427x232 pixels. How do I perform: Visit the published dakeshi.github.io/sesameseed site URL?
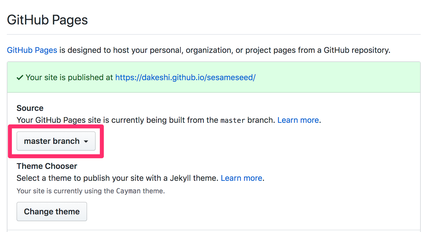click(185, 78)
